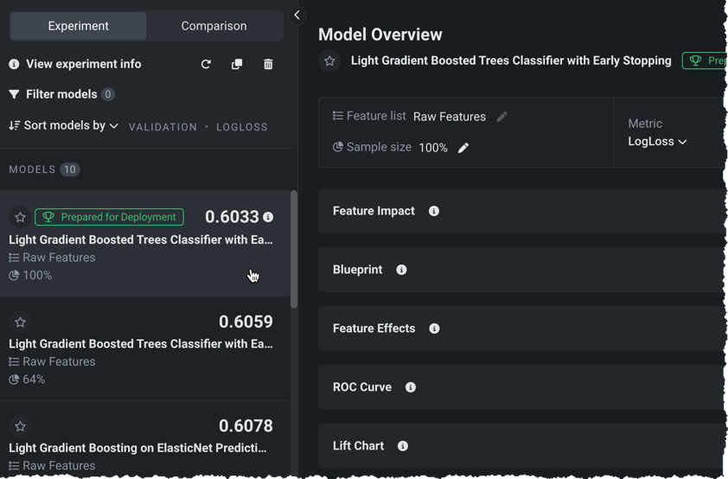This screenshot has height=479, width=728.
Task: Click the Blueprint info icon
Action: tap(401, 270)
